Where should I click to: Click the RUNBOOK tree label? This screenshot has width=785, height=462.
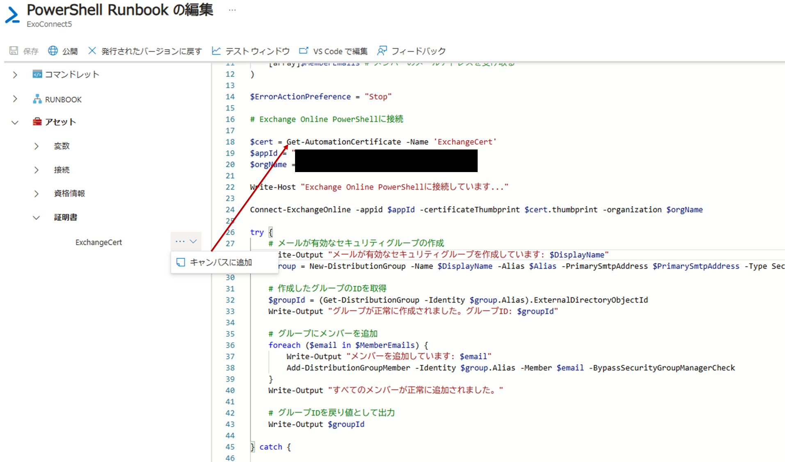pyautogui.click(x=63, y=99)
